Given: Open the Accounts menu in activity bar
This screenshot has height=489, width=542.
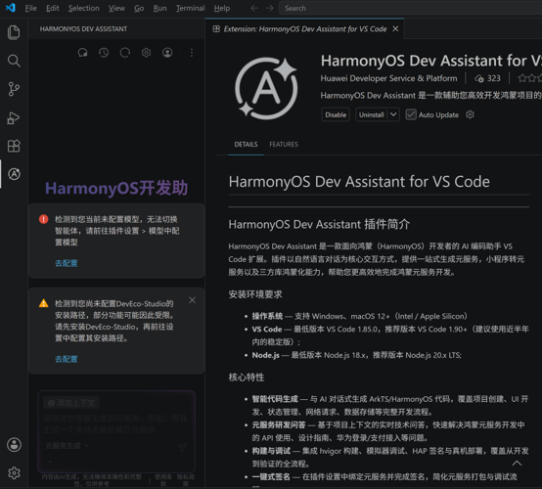Looking at the screenshot, I should coord(14,445).
